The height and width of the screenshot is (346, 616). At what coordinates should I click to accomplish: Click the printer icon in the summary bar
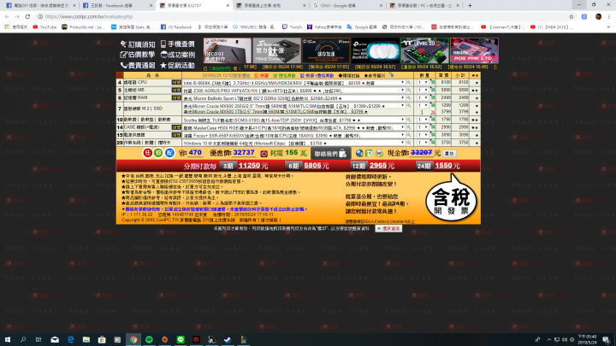[379, 154]
